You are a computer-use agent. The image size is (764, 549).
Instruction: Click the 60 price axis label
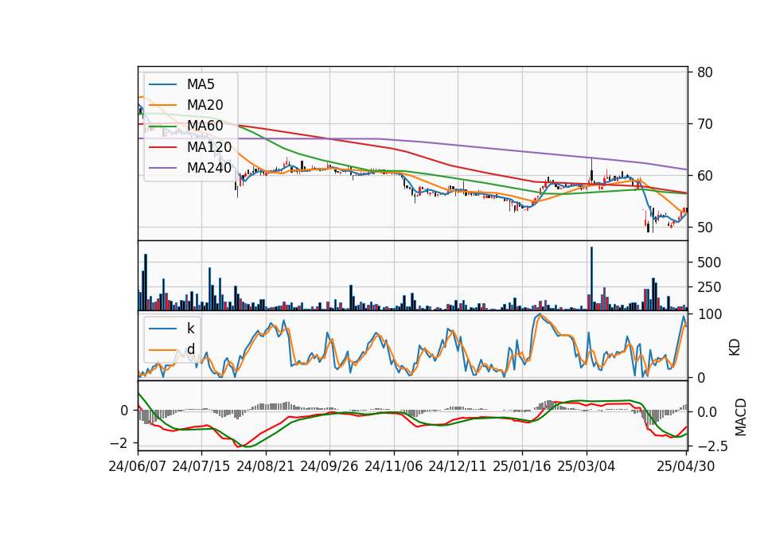[x=705, y=175]
